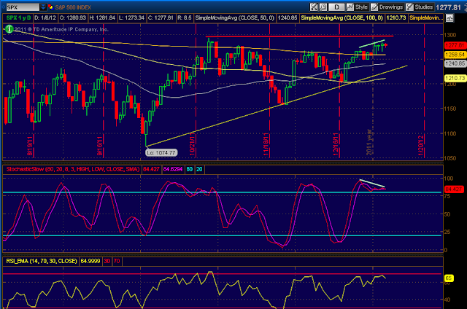Select the SPX 1 y D label
This screenshot has width=467, height=309.
(18, 17)
